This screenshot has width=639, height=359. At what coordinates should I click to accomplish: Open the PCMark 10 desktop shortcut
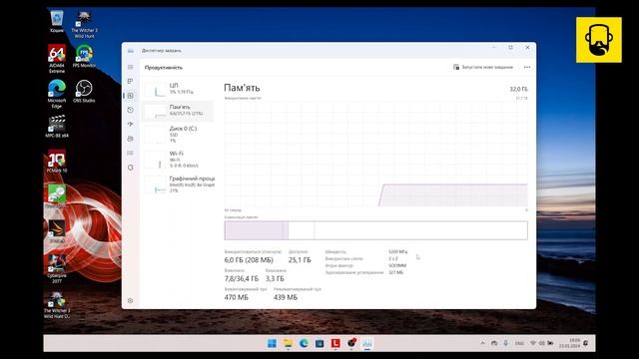(57, 162)
